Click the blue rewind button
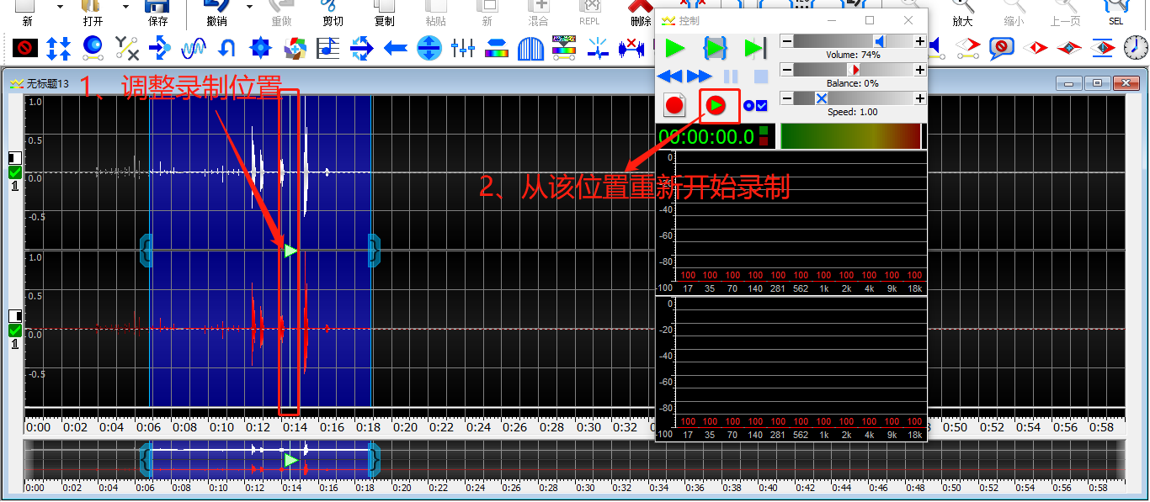1150x502 pixels. click(669, 77)
